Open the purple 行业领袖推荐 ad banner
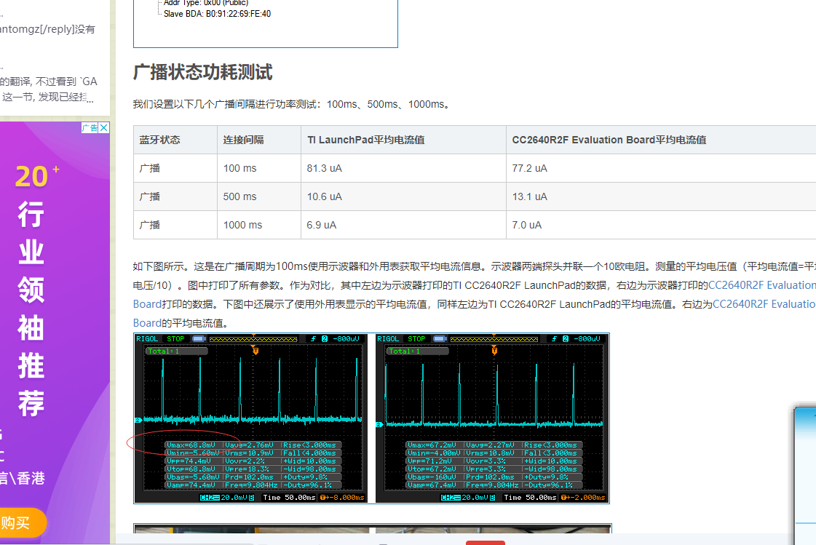The height and width of the screenshot is (545, 816). (x=55, y=333)
